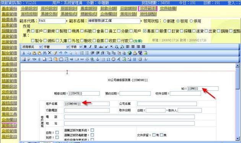Open the 字體 font dropdown
Viewport: 241px width, 143px height.
[x=56, y=47]
